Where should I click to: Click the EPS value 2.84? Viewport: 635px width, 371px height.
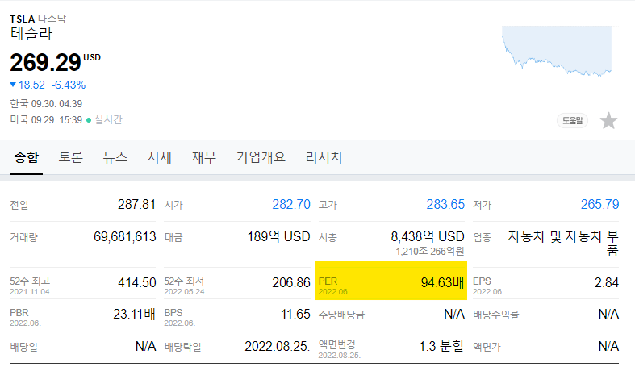(607, 282)
